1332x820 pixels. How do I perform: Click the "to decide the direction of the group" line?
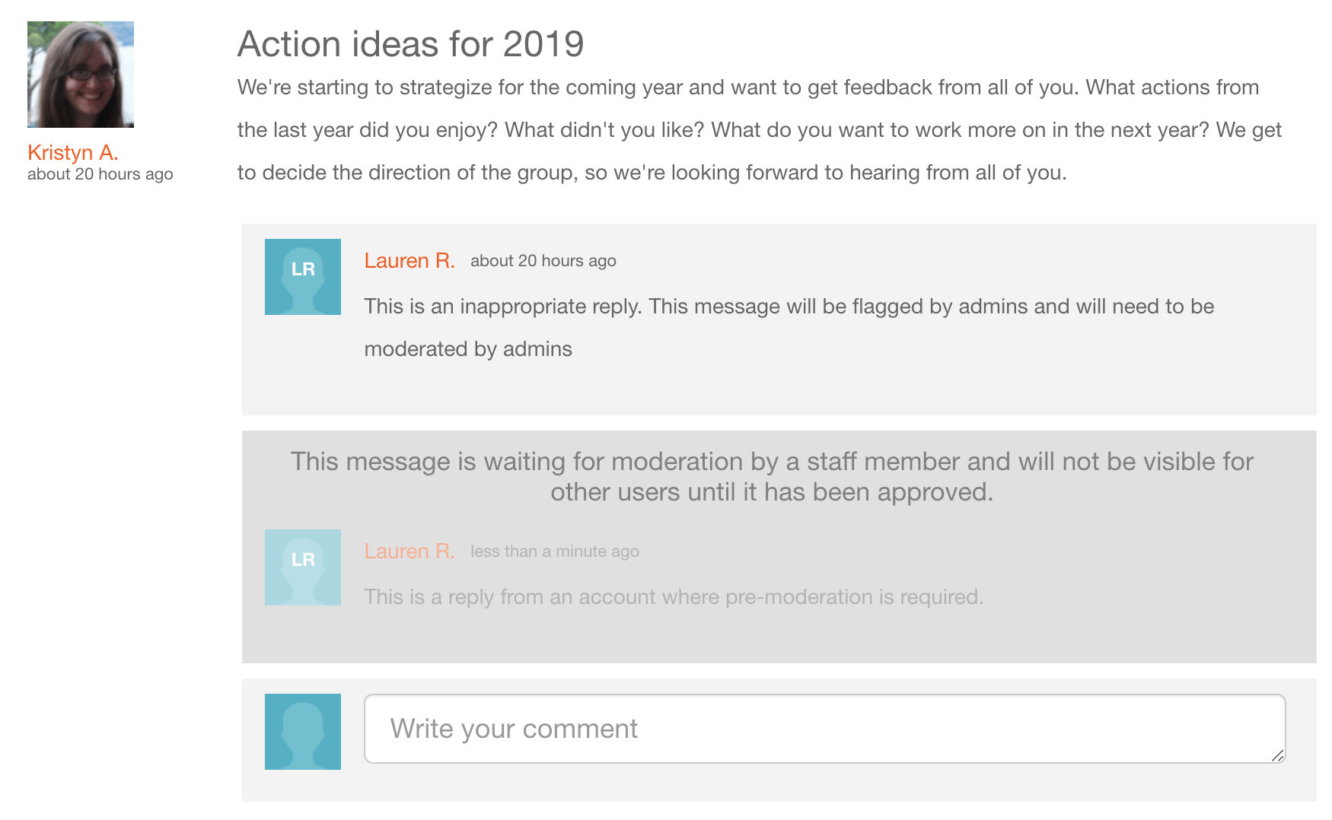click(x=652, y=173)
